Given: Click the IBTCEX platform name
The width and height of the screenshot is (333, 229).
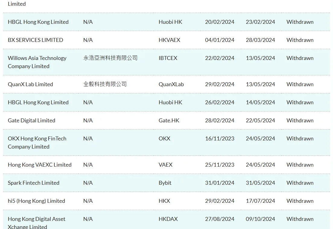Looking at the screenshot, I should pyautogui.click(x=168, y=58).
